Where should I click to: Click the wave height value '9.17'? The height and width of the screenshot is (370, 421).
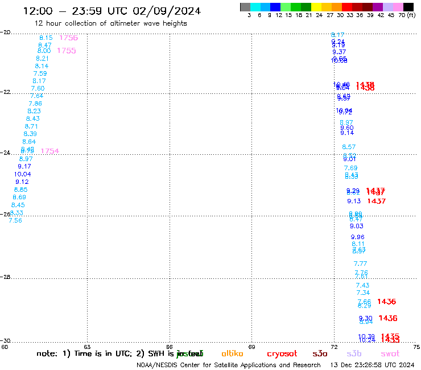click(x=24, y=167)
